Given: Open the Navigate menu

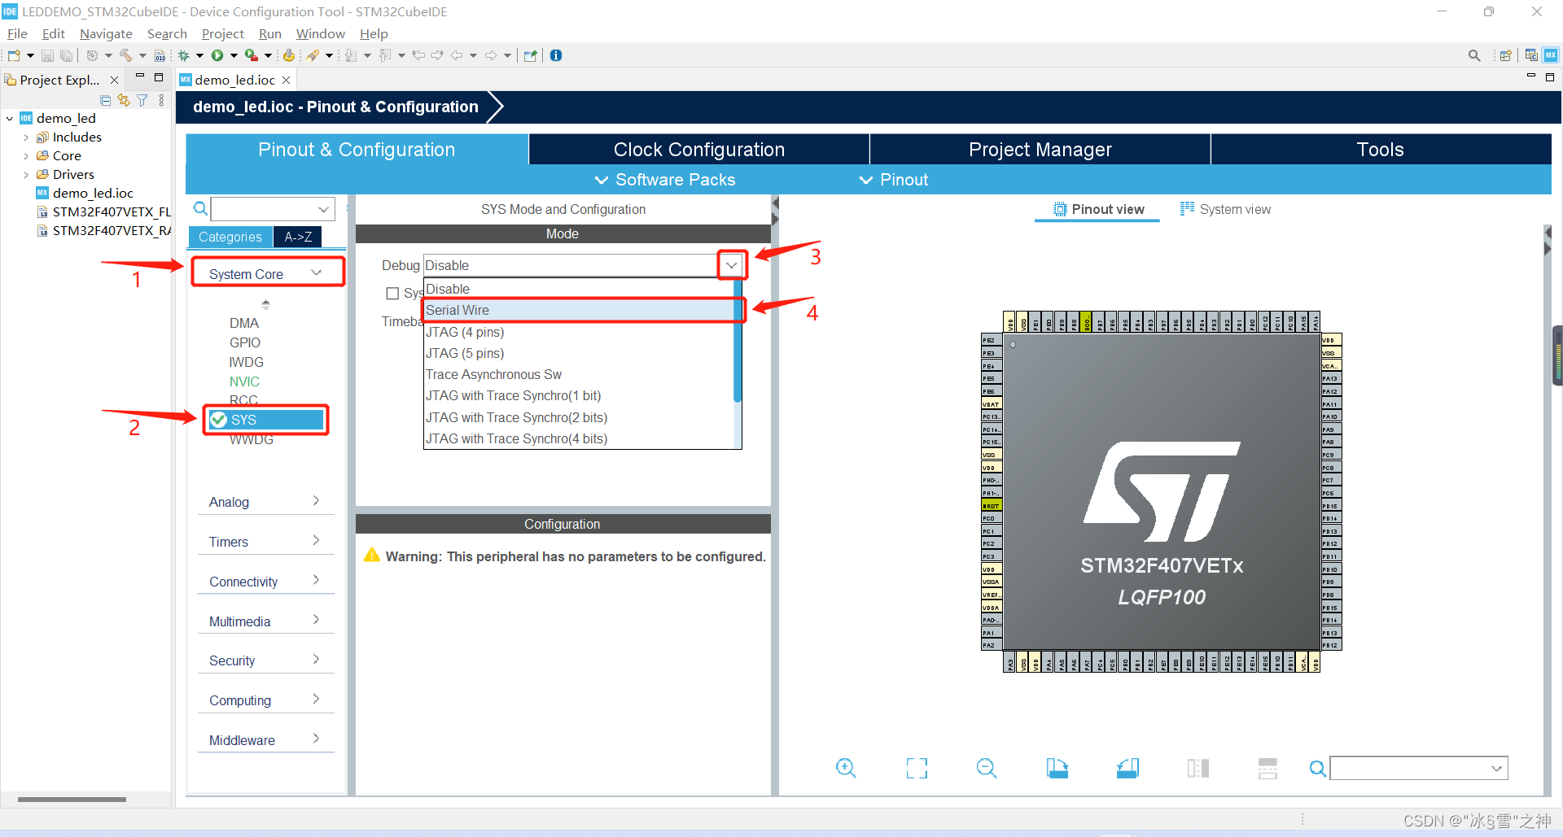Looking at the screenshot, I should (106, 33).
